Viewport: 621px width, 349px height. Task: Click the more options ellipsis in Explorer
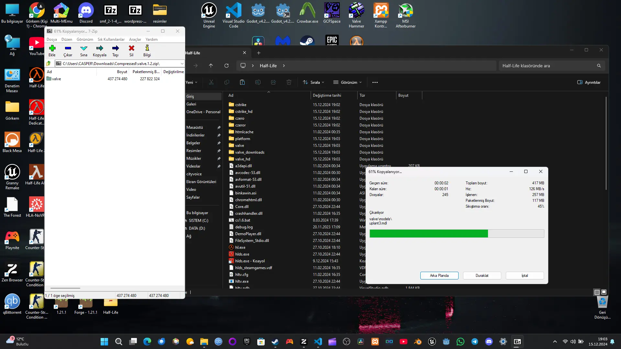375,82
